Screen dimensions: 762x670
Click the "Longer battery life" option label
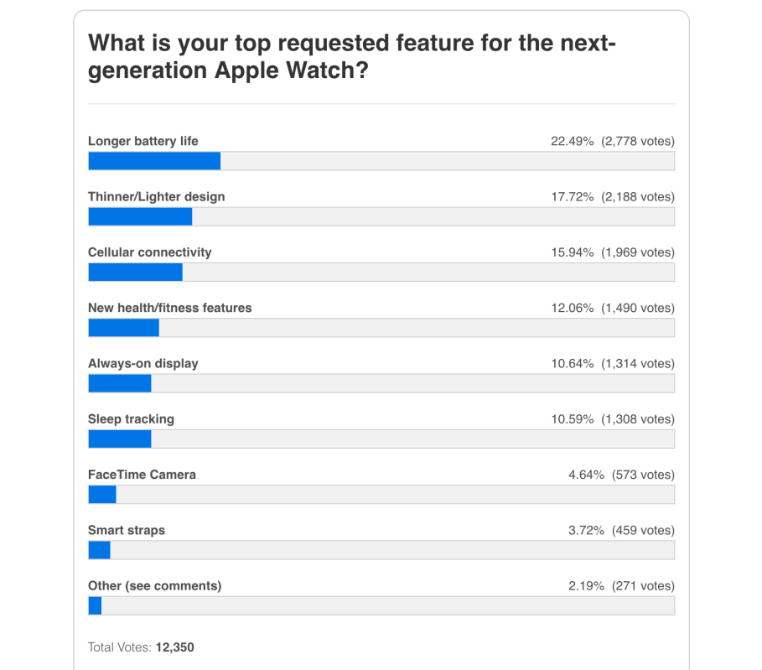point(143,141)
